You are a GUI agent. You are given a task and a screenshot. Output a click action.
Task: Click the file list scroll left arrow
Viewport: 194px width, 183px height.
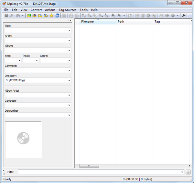(x=77, y=166)
